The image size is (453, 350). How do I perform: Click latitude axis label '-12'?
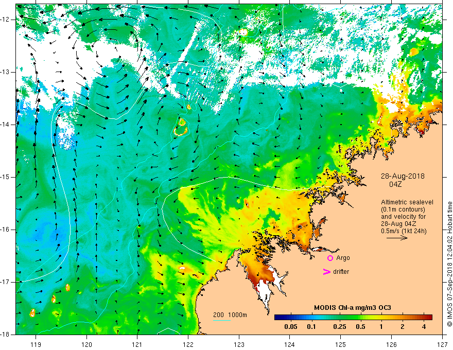tap(5, 20)
